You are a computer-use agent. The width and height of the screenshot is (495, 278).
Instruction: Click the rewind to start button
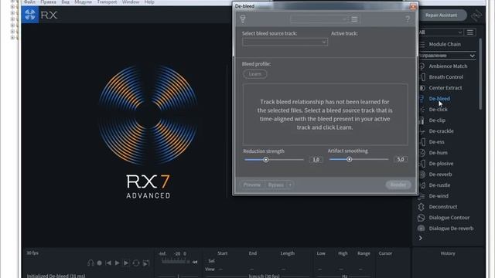(x=108, y=263)
